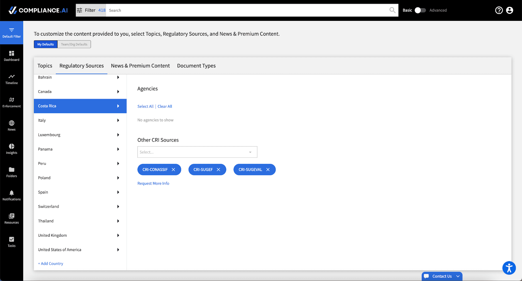Viewport: 522px width, 281px height.
Task: Select United Kingdom in the country list
Action: 80,235
